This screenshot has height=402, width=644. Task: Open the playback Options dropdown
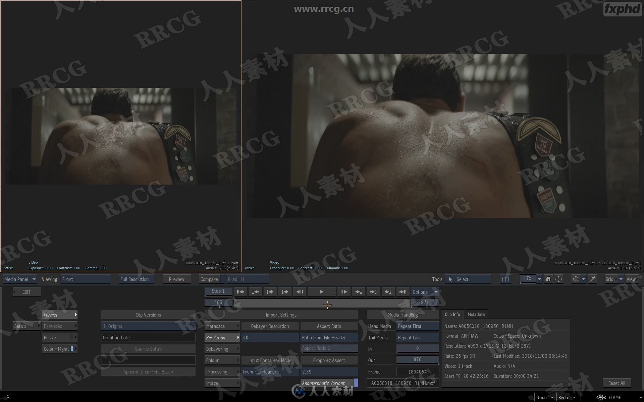coord(425,292)
